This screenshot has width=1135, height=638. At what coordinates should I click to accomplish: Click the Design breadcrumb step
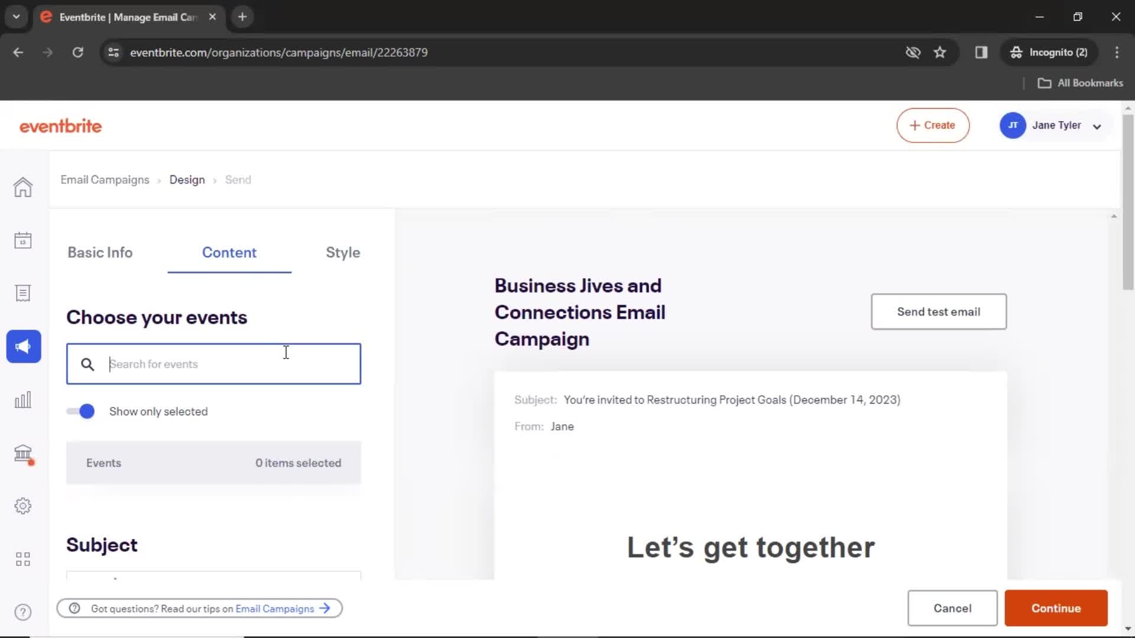pyautogui.click(x=187, y=180)
